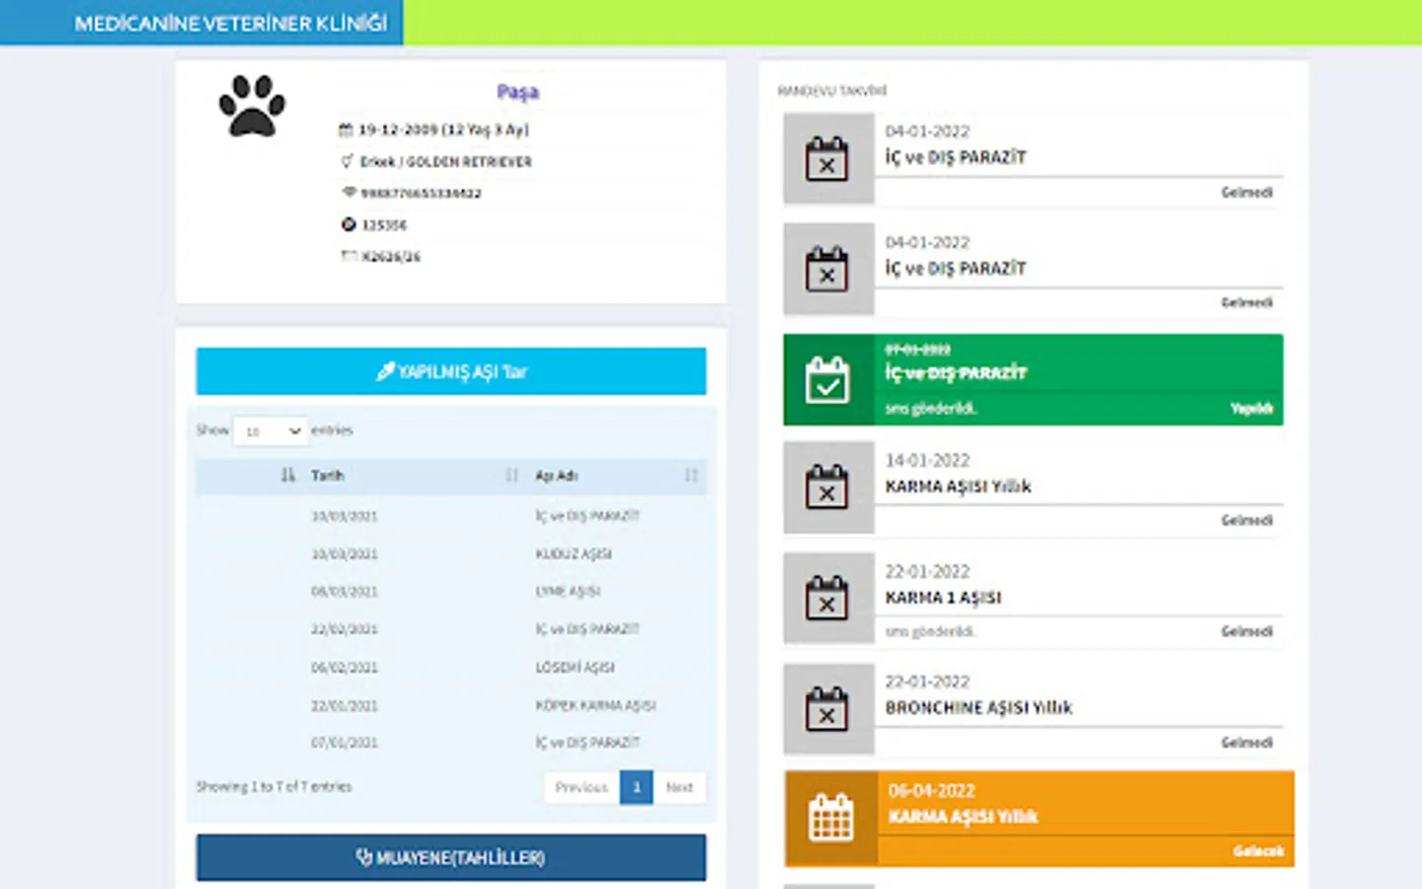The height and width of the screenshot is (889, 1422).
Task: Sort by the Aşı Adı column arrows icon
Action: click(690, 475)
